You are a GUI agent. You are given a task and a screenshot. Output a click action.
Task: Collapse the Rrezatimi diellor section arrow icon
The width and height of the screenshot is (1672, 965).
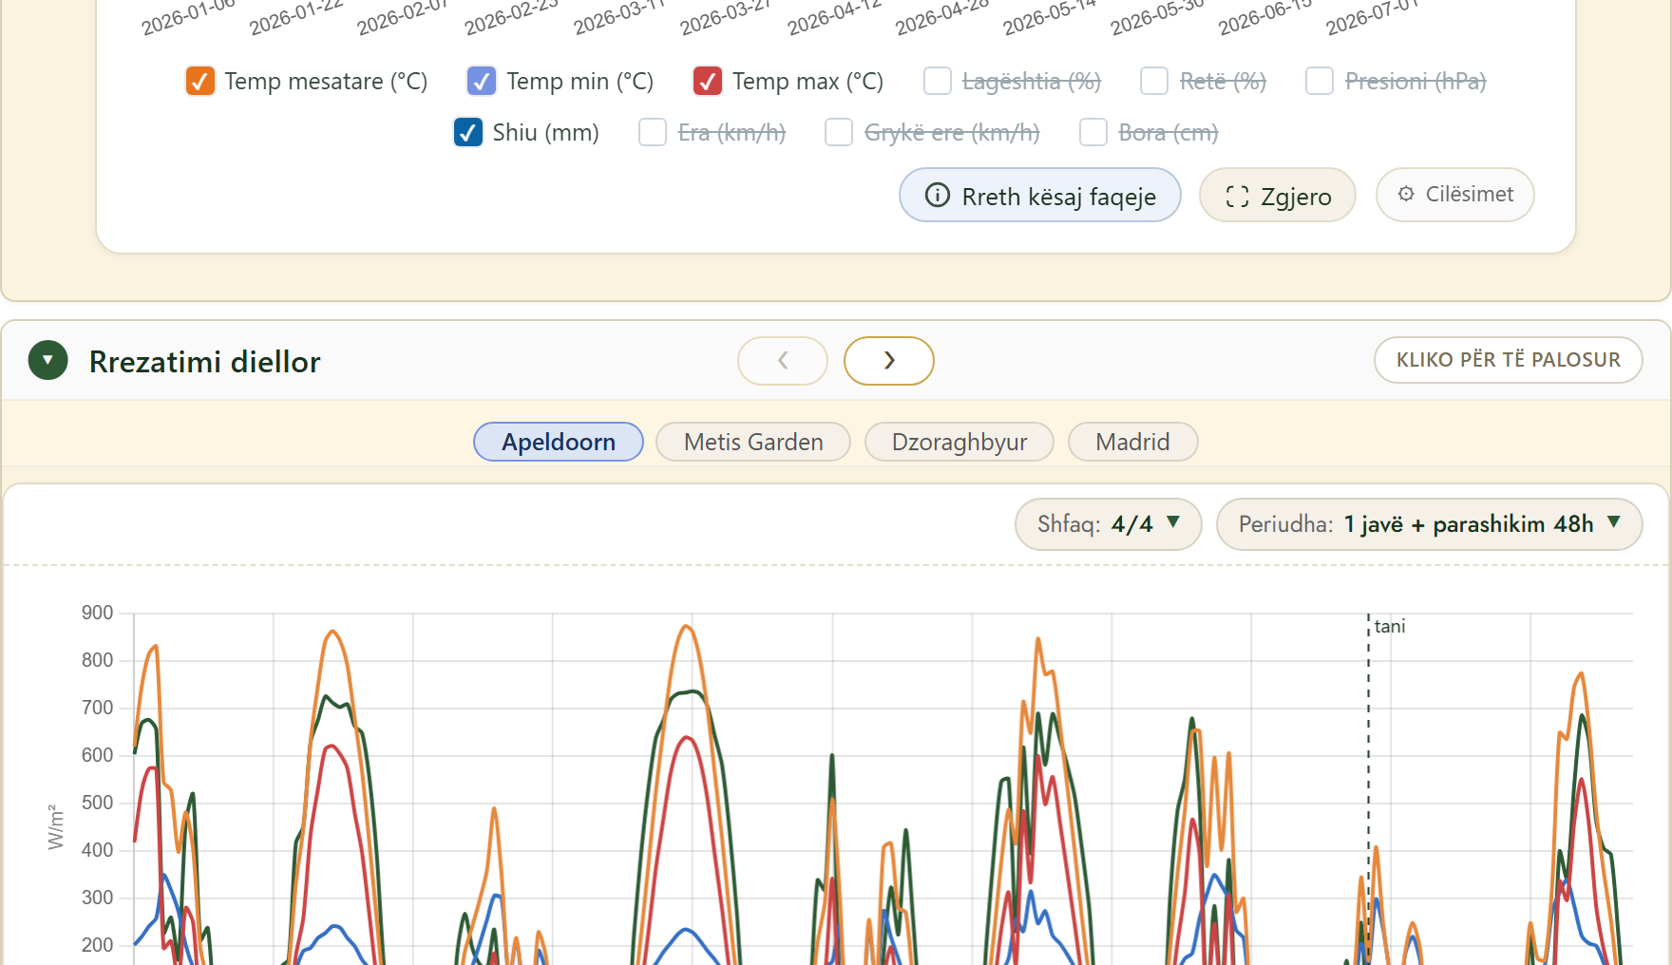48,361
